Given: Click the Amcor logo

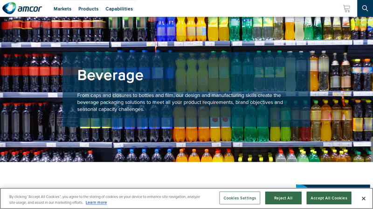Looking at the screenshot, I should [x=22, y=8].
